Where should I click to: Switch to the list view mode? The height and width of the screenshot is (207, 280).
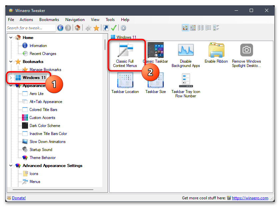(201, 28)
